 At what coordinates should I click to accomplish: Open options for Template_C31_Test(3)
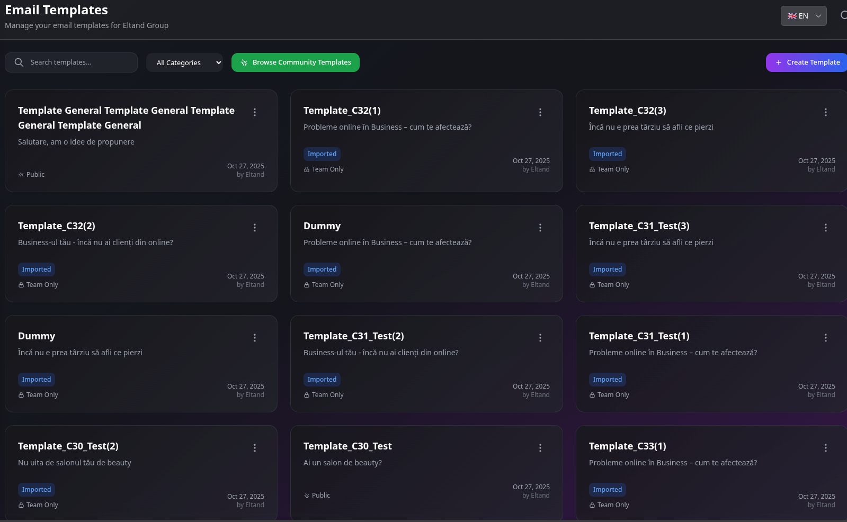coord(825,228)
